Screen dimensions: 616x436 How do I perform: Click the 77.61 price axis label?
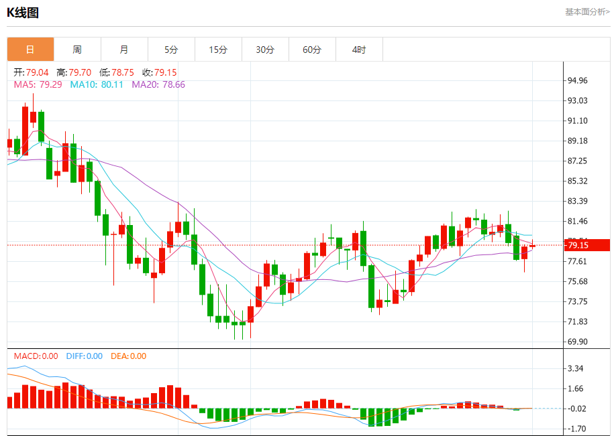578,261
